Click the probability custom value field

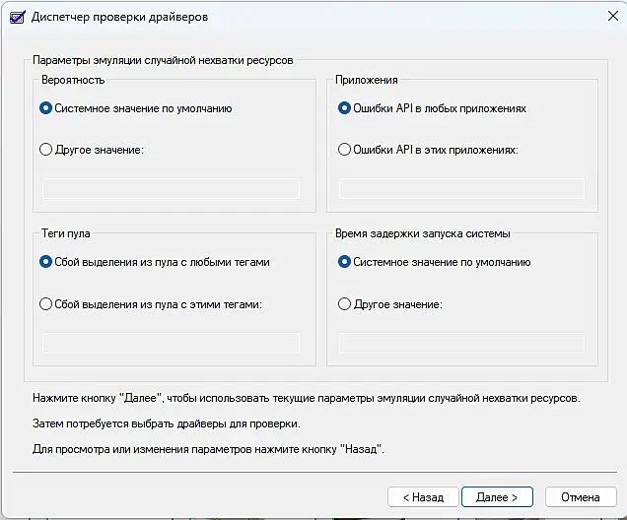(x=171, y=188)
